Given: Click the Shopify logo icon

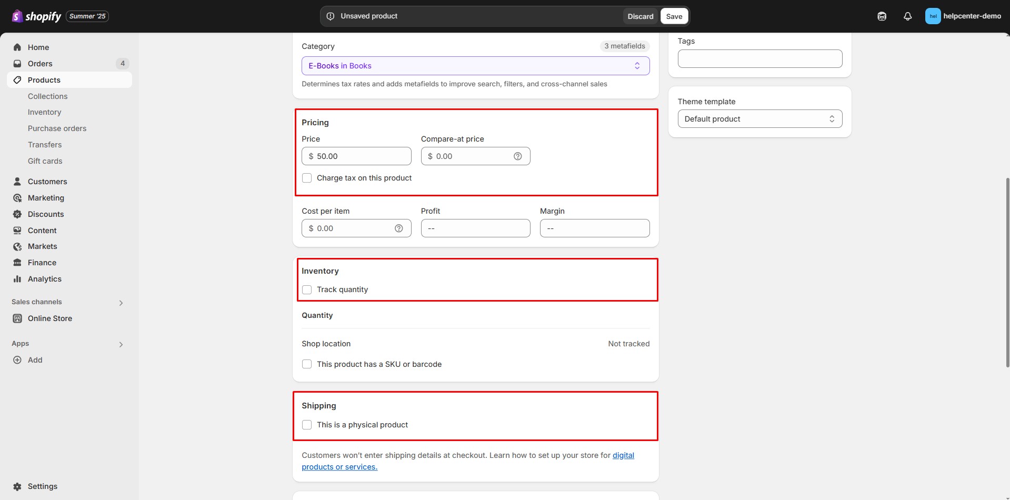Looking at the screenshot, I should coord(17,16).
